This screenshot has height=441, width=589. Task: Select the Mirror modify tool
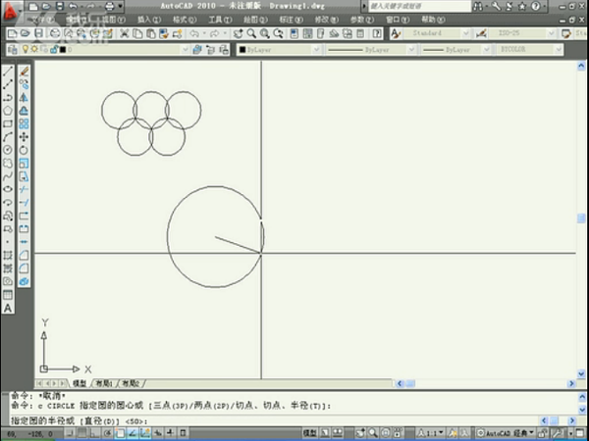(x=24, y=97)
